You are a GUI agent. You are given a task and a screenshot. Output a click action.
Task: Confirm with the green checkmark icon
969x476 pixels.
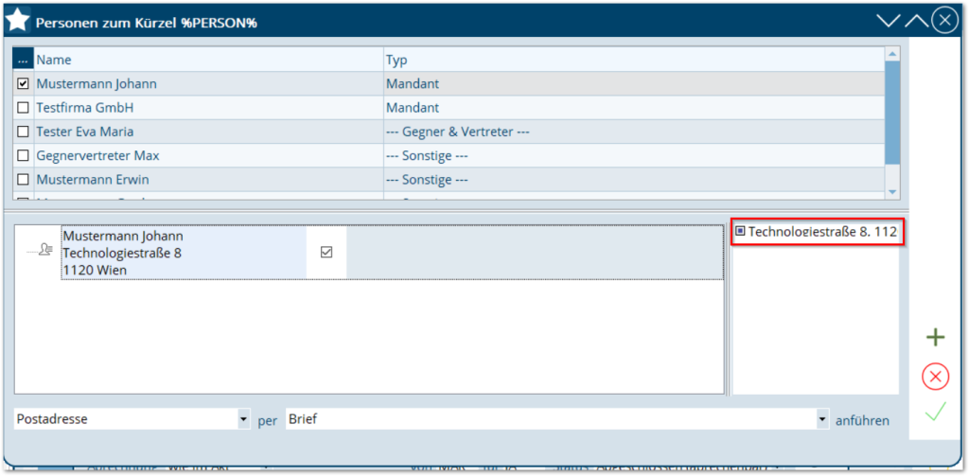[935, 413]
